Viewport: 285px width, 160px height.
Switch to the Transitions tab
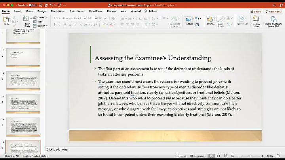pos(58,11)
